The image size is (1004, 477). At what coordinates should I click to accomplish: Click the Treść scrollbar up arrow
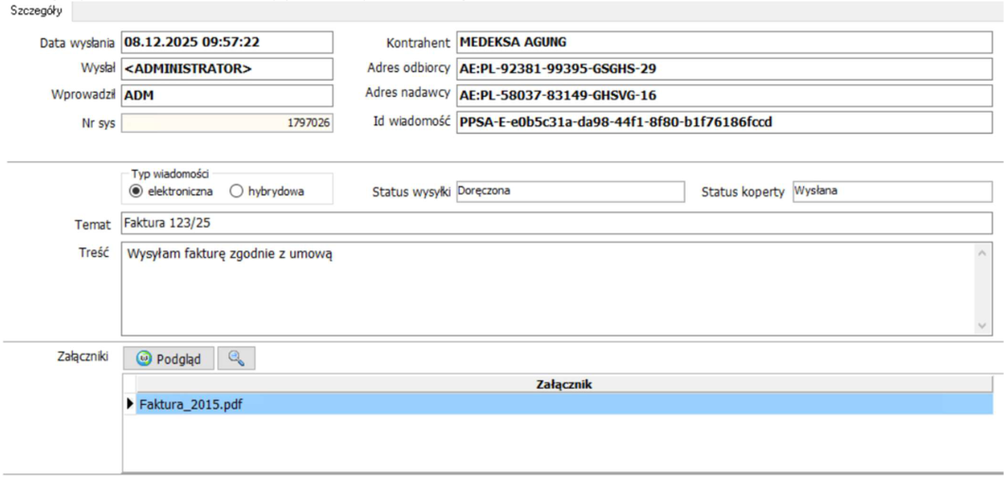pos(982,253)
